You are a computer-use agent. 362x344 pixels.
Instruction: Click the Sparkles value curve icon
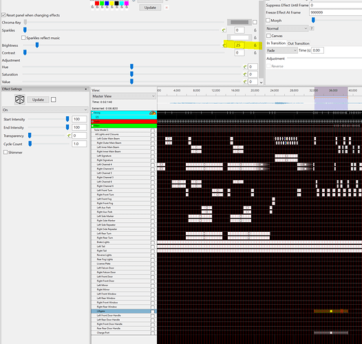(224, 30)
